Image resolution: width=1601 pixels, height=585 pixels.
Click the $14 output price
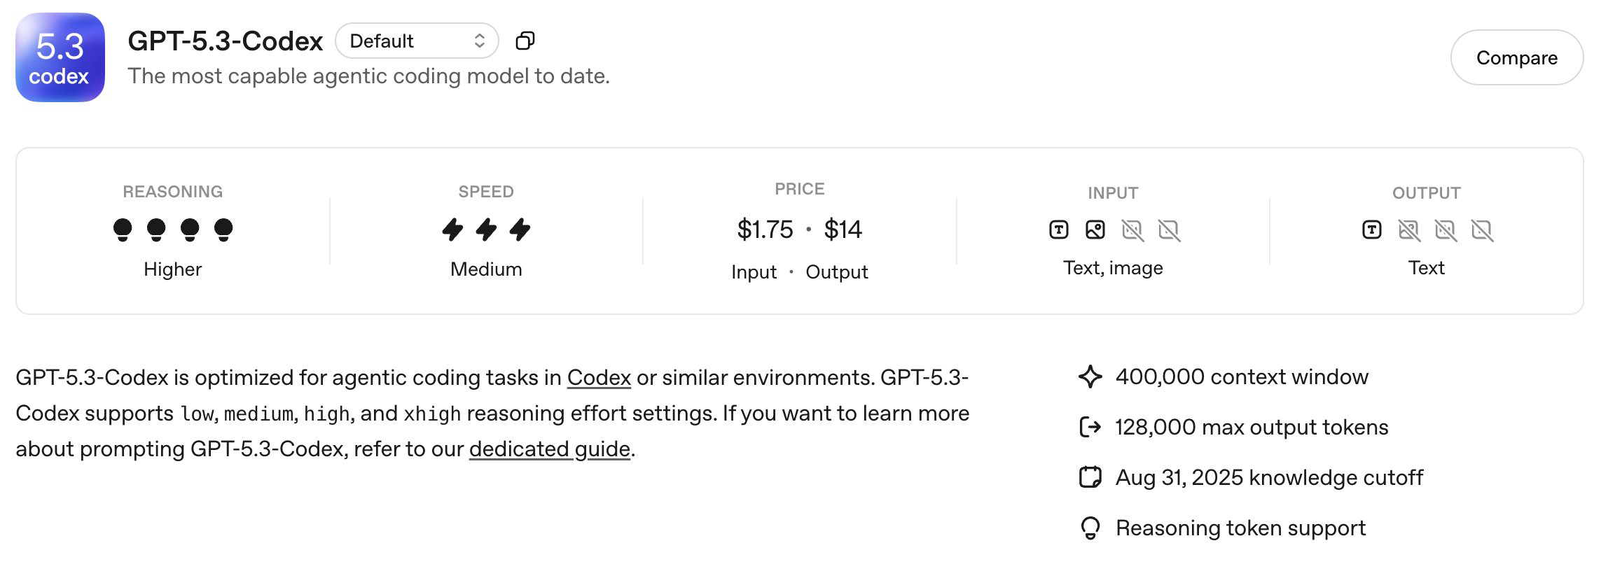pyautogui.click(x=843, y=230)
